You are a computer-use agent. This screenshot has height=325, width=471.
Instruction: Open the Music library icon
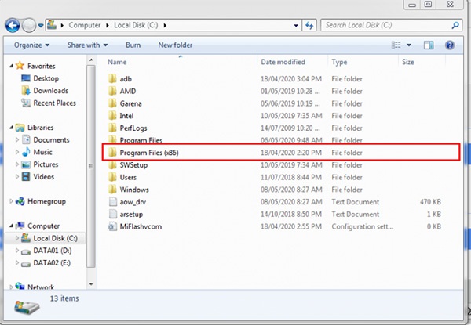[26, 152]
